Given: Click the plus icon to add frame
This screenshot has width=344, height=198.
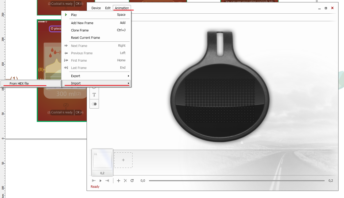Looking at the screenshot, I should point(119,181).
